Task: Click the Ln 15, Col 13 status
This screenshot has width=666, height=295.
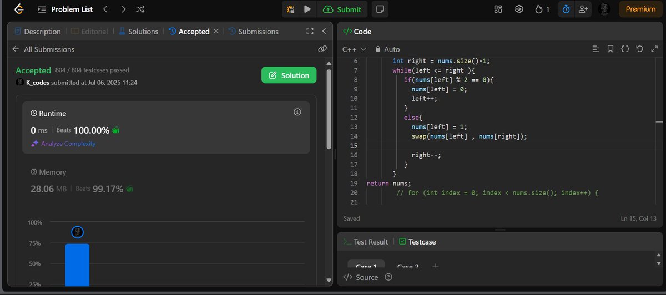Action: [x=638, y=218]
